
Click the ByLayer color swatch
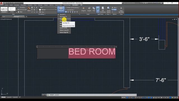tap(40, 10)
